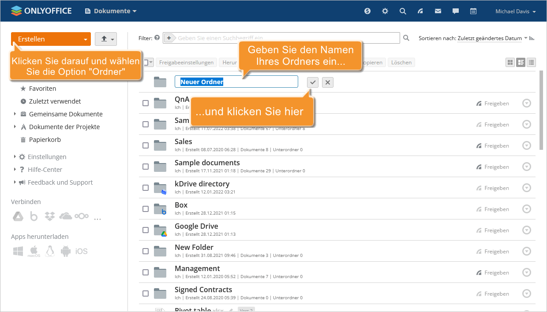Click Freigeben for kDrive directory

coord(492,188)
